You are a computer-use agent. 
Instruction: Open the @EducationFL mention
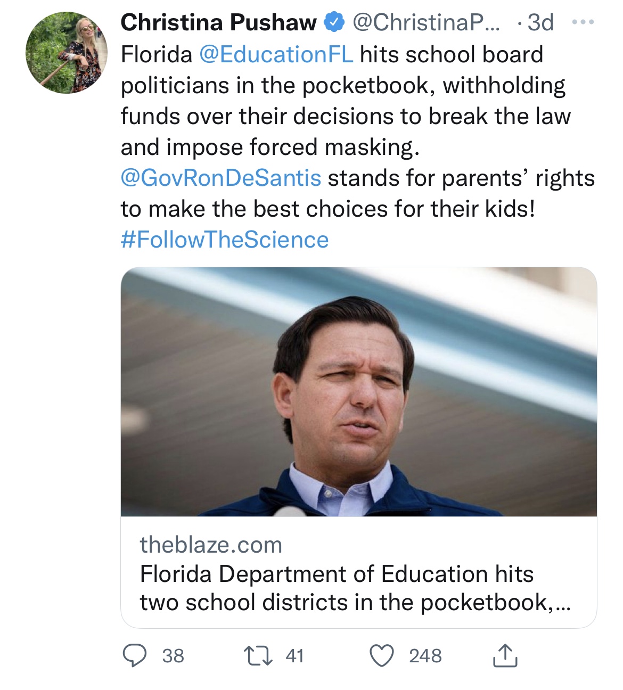(x=276, y=54)
